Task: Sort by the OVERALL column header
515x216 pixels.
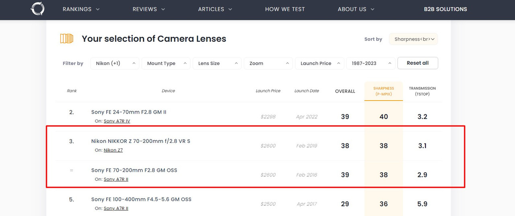Action: point(345,91)
